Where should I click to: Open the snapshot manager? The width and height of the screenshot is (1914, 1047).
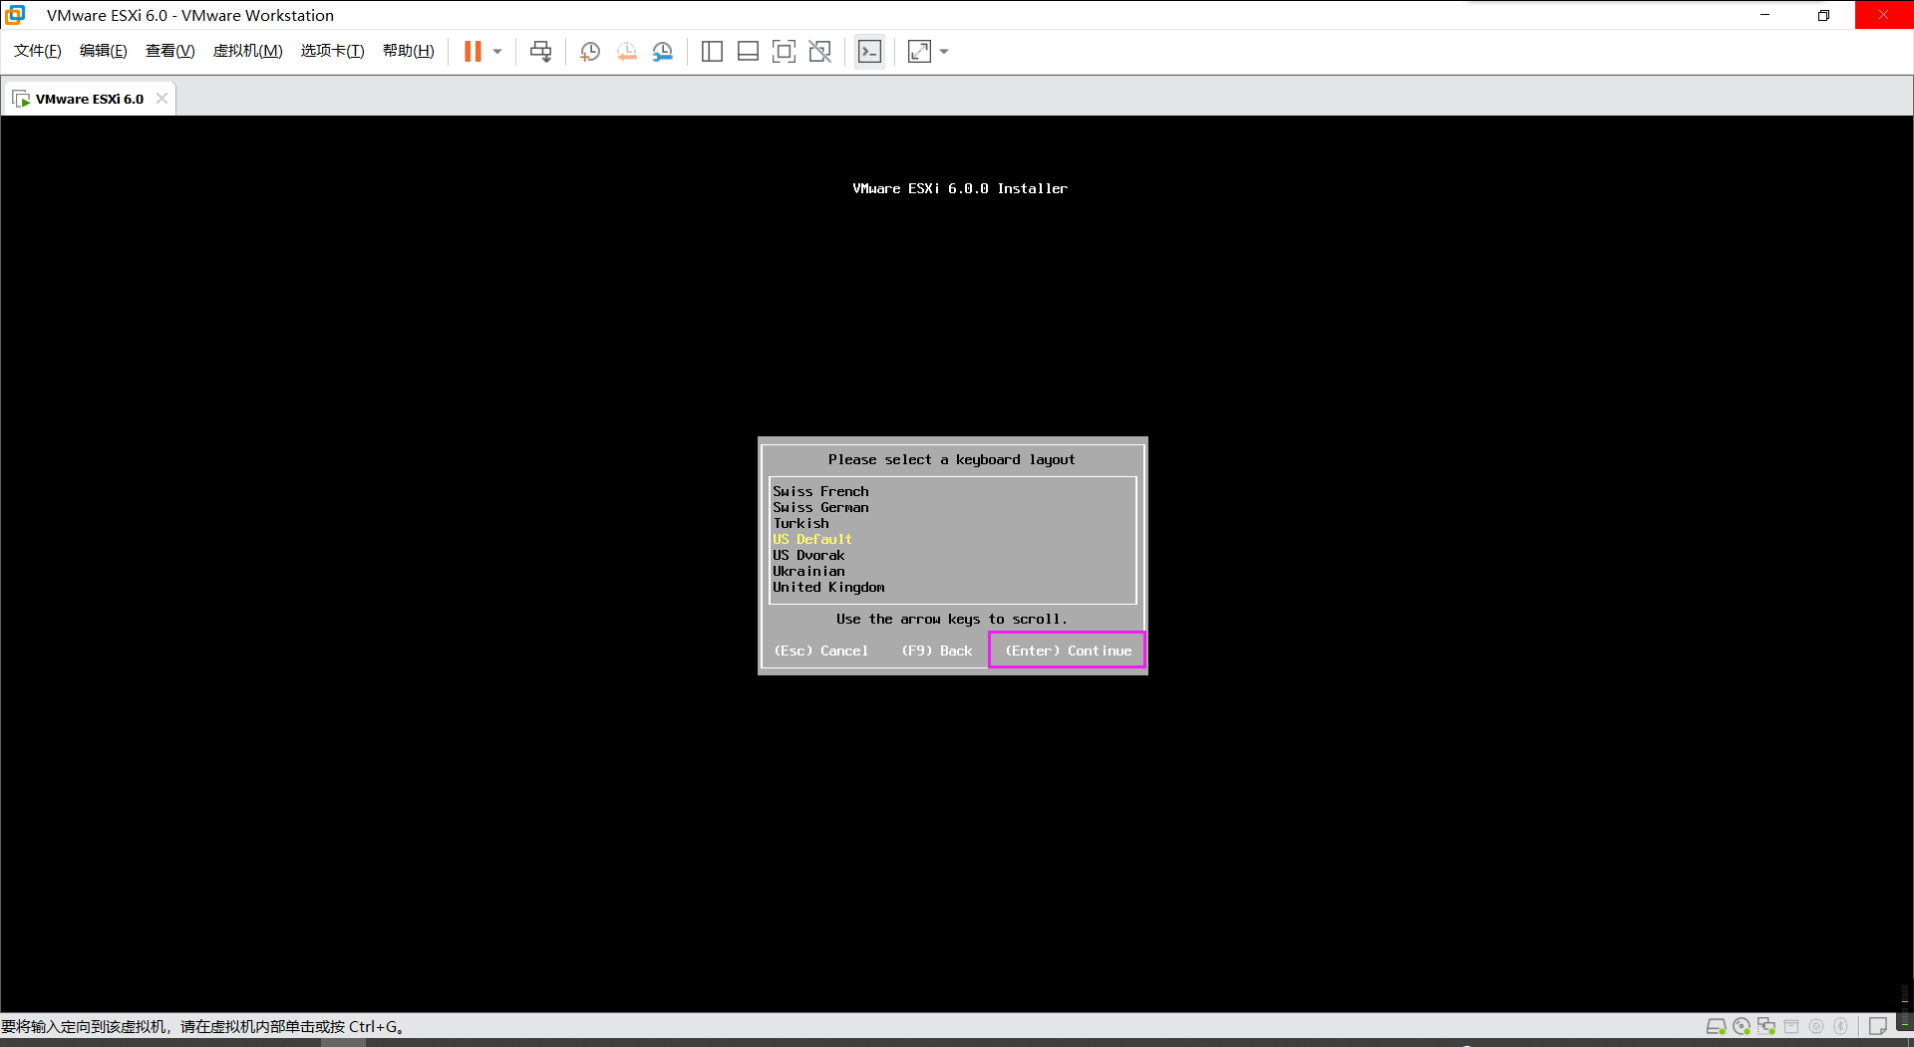pos(663,52)
